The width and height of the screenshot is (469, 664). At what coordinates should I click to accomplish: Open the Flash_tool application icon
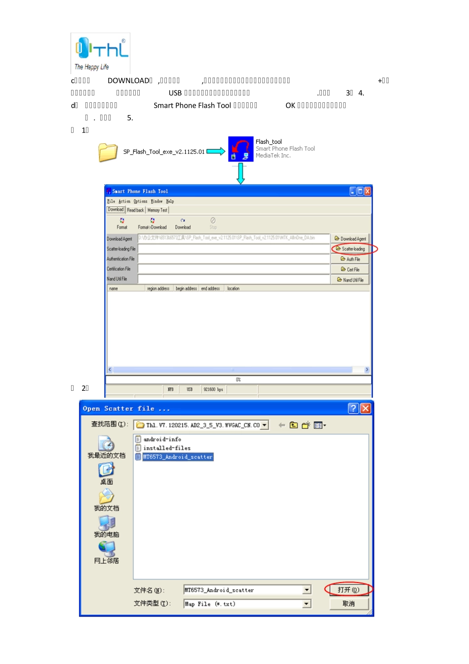click(241, 149)
